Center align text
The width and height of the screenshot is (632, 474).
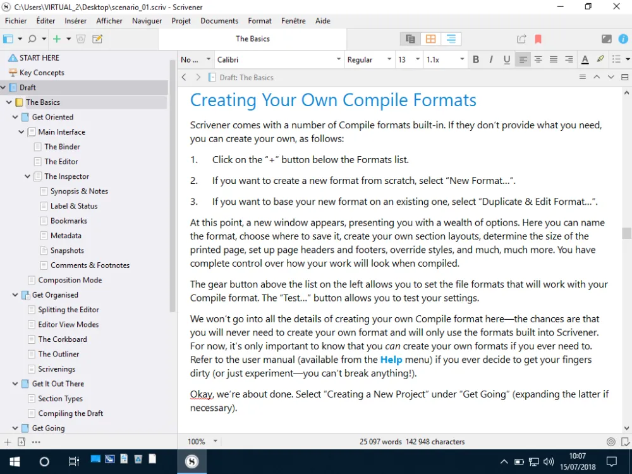coord(538,59)
